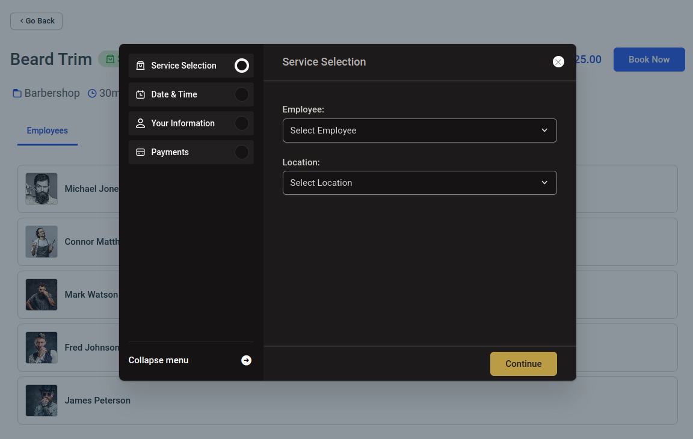
Task: Click the Book Now button
Action: point(648,60)
